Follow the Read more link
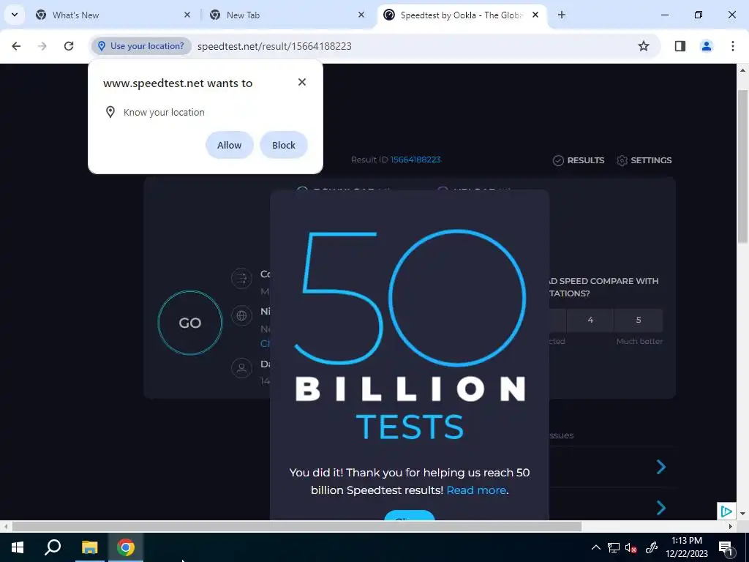 (x=476, y=490)
